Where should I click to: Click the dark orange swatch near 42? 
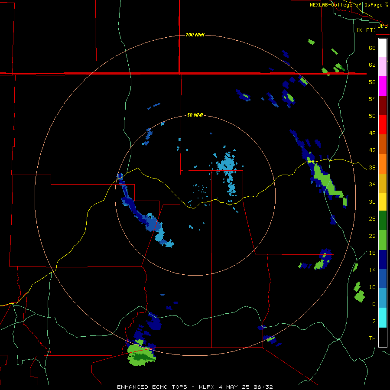(x=383, y=144)
